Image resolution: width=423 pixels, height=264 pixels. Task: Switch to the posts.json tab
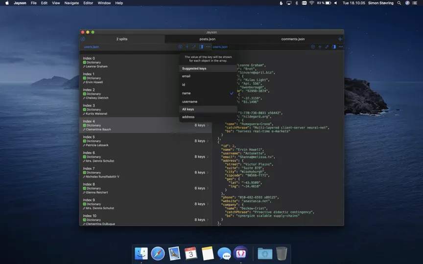208,39
